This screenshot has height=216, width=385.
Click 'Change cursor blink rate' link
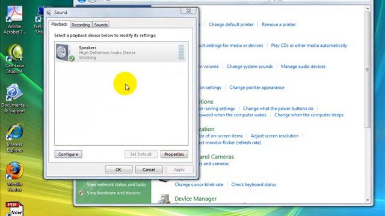(x=199, y=185)
